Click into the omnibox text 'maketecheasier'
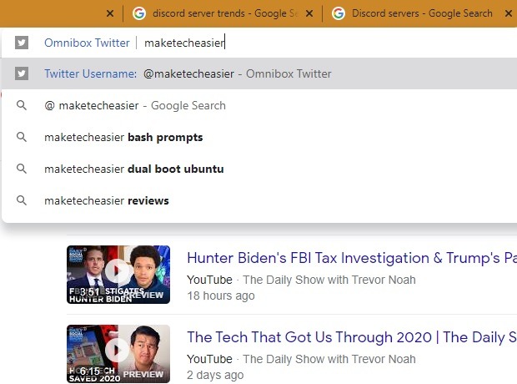 tap(184, 43)
